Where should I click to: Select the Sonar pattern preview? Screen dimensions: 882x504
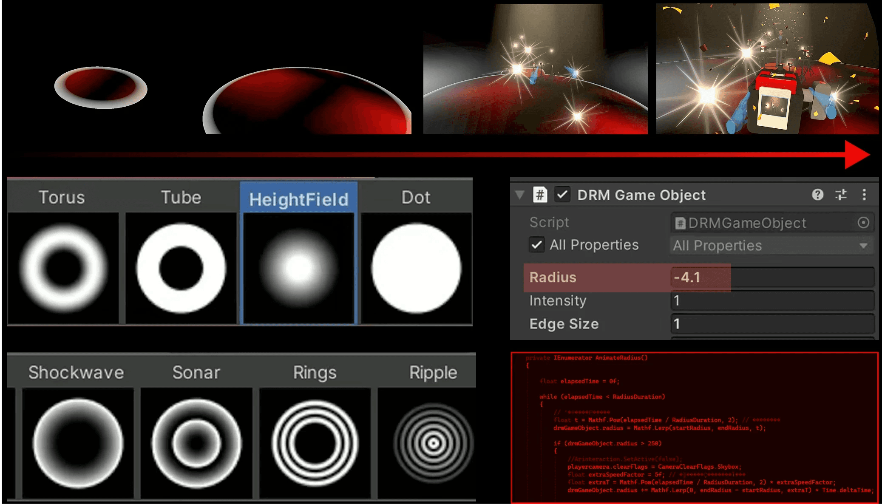click(x=196, y=443)
